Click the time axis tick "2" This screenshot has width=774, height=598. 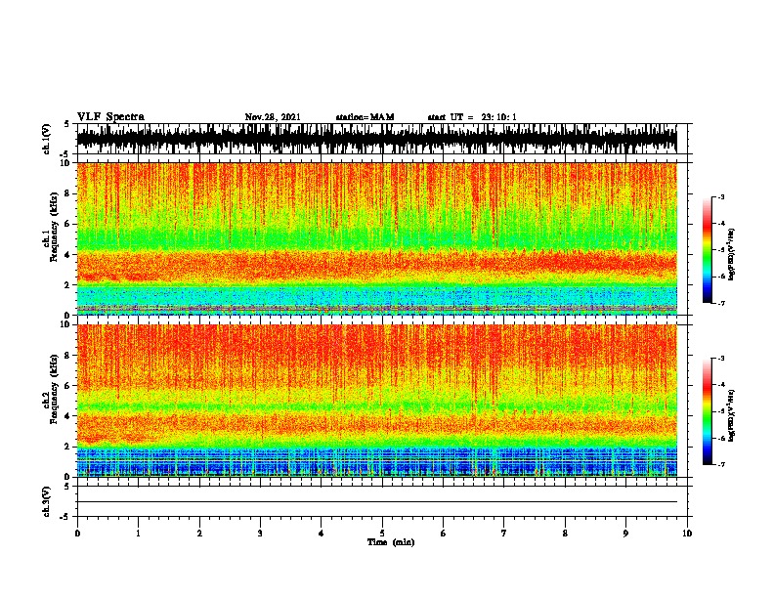pyautogui.click(x=199, y=534)
